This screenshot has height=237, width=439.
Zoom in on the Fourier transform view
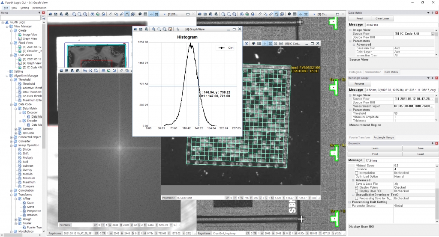coord(85,71)
